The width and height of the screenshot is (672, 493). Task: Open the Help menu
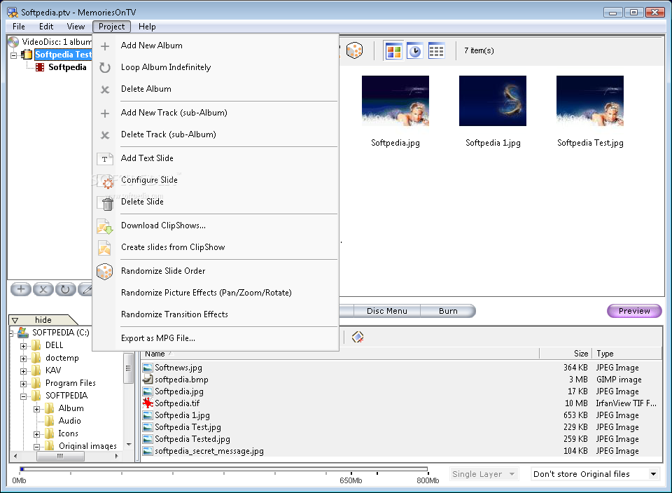click(147, 27)
